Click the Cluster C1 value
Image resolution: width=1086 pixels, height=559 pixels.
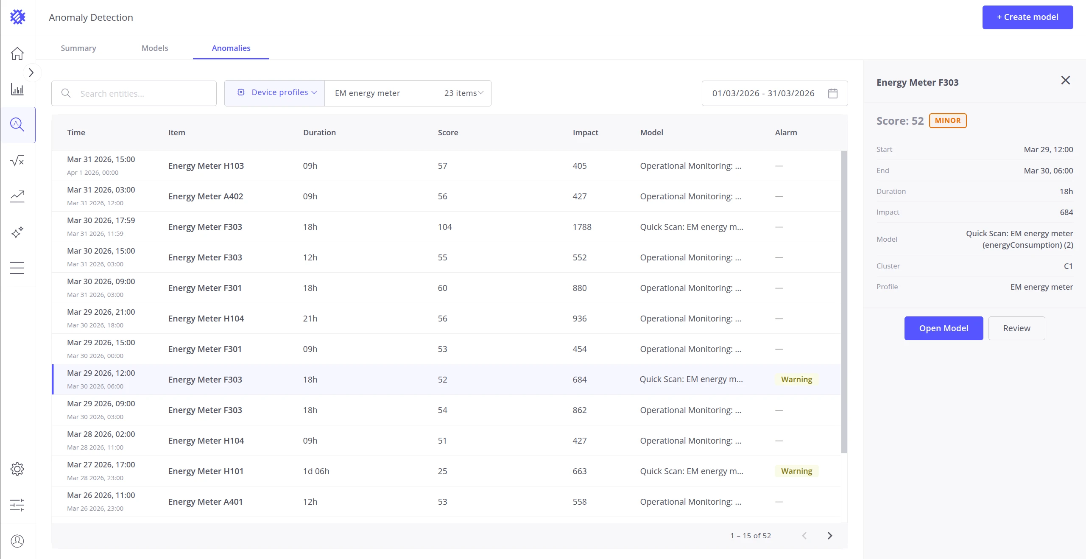click(1068, 266)
